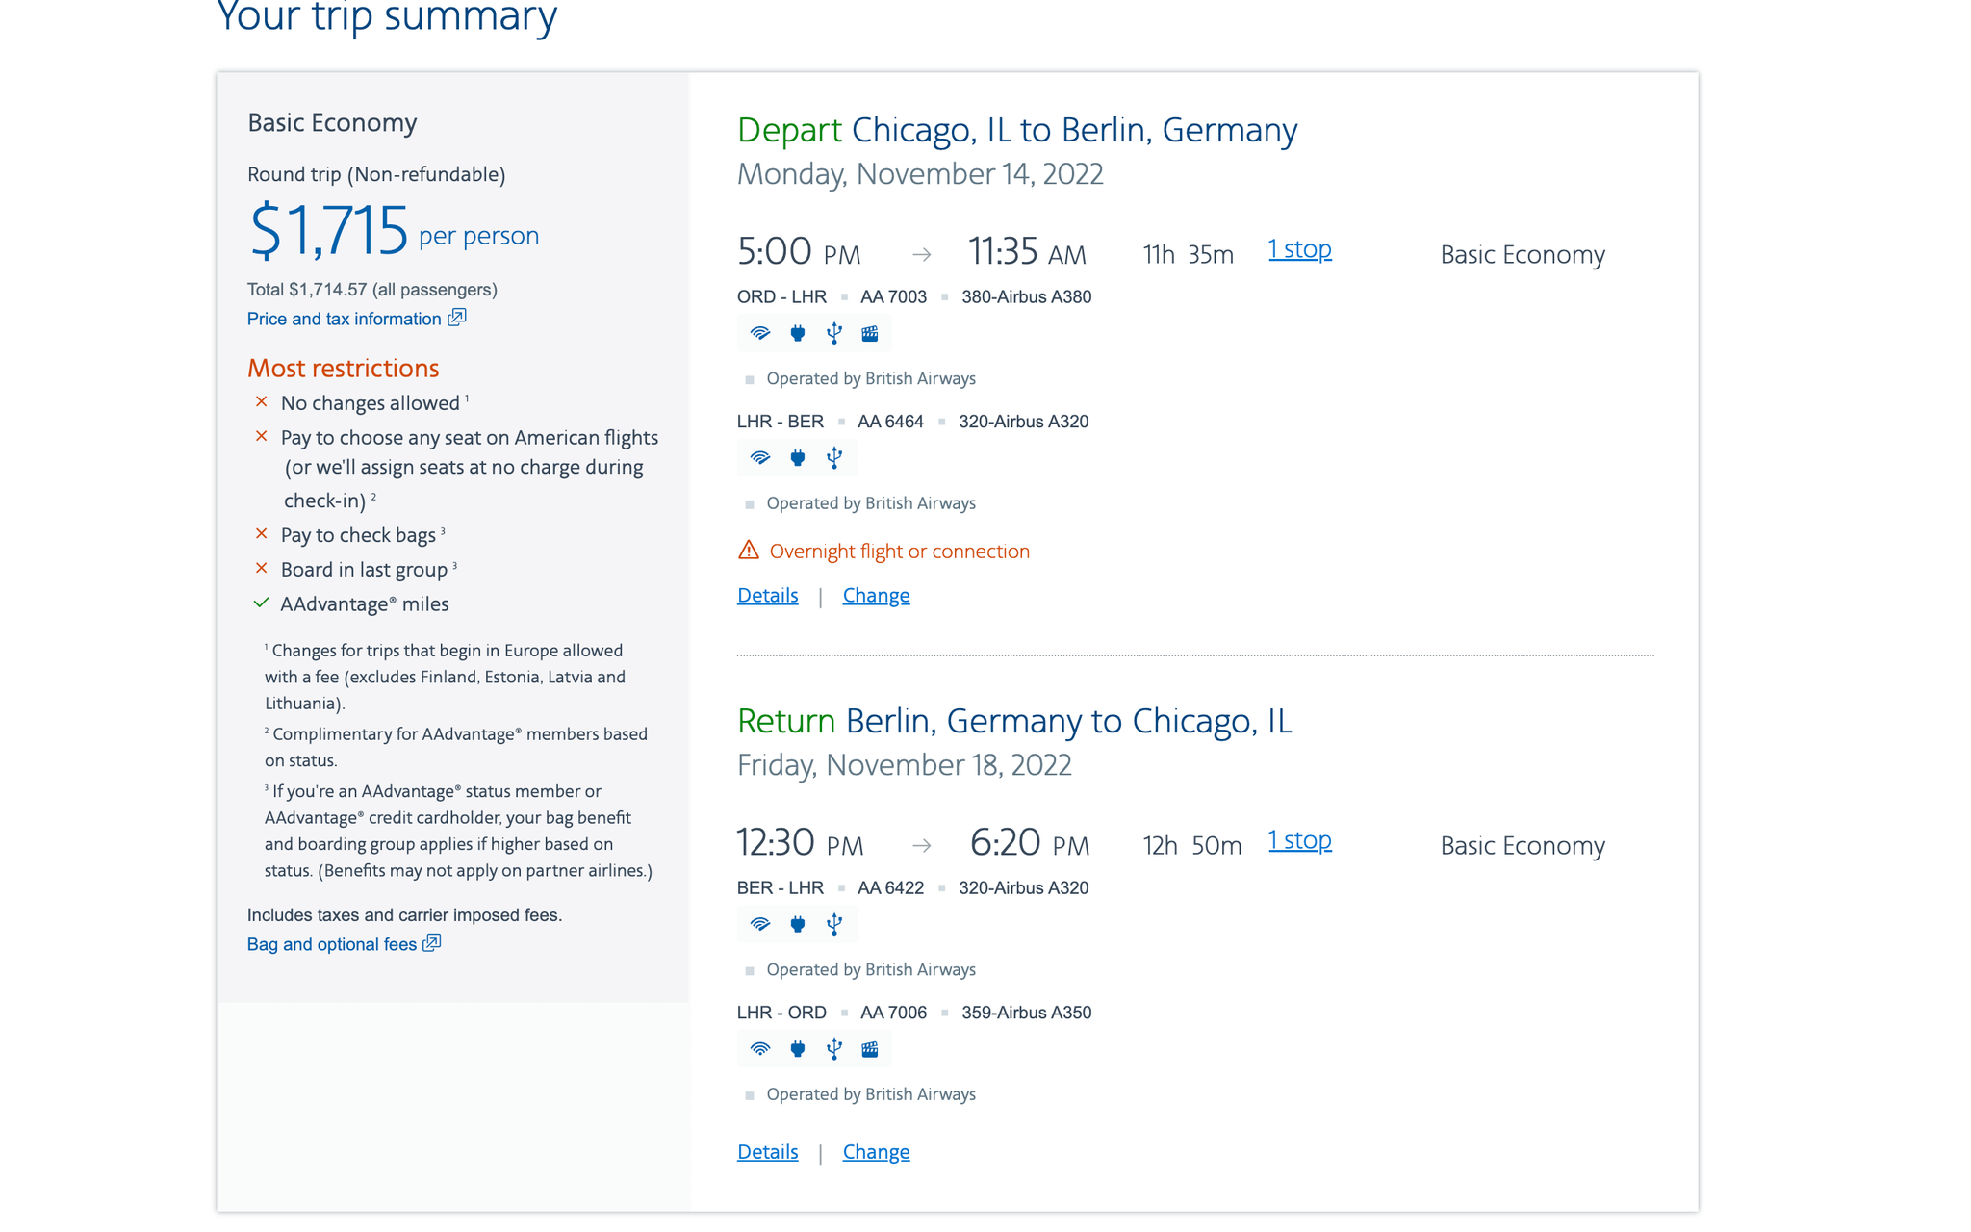Select the seat power icon for flight AA 7003

(x=797, y=333)
